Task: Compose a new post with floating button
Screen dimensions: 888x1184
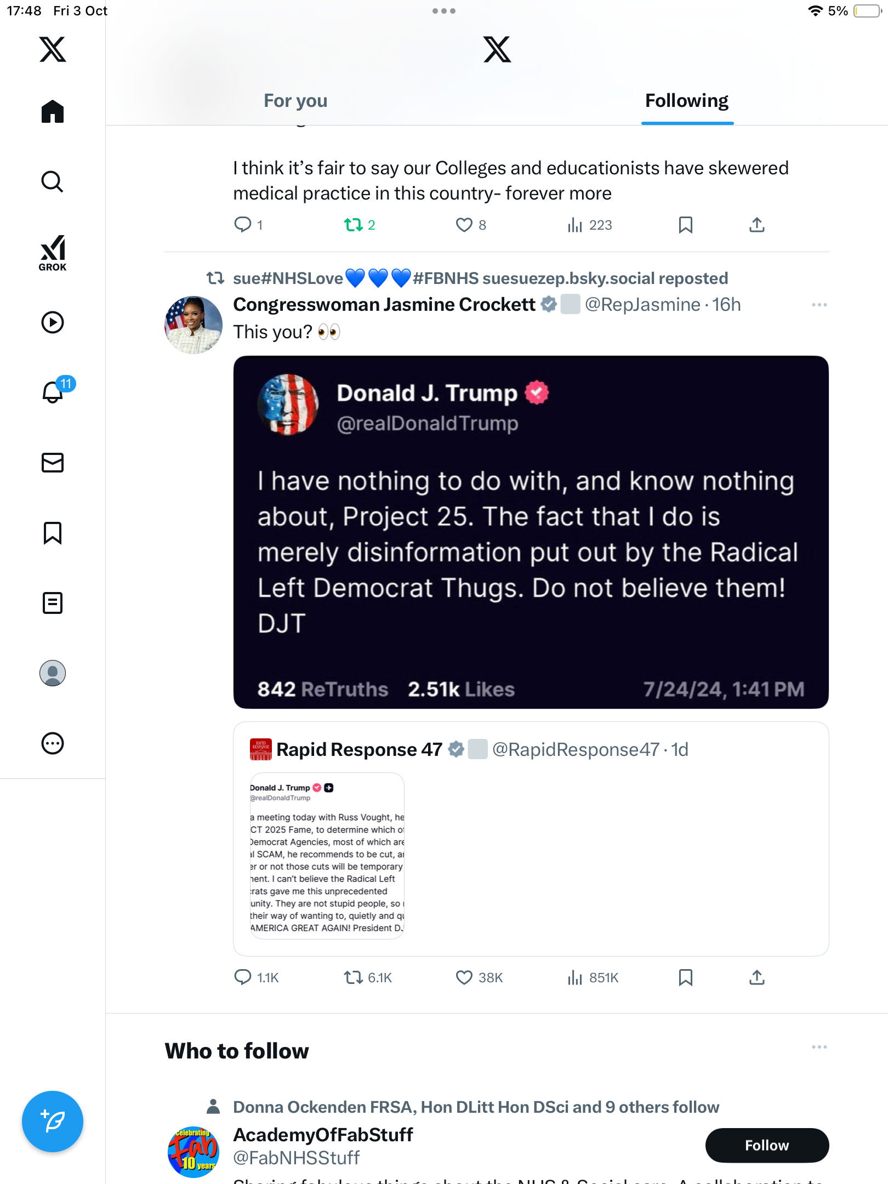Action: [53, 1121]
